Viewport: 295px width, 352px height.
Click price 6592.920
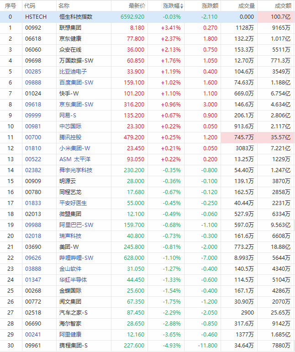click(x=132, y=17)
